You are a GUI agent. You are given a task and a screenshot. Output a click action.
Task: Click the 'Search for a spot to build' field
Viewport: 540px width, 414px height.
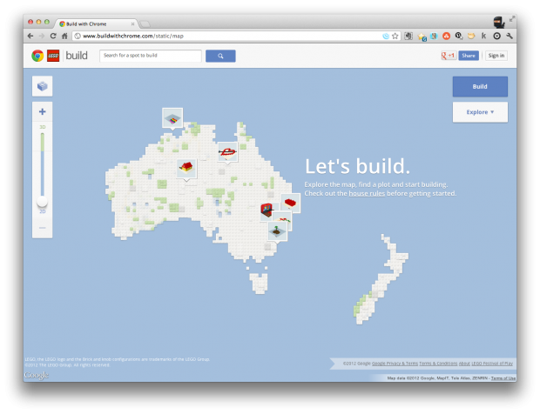pyautogui.click(x=151, y=56)
